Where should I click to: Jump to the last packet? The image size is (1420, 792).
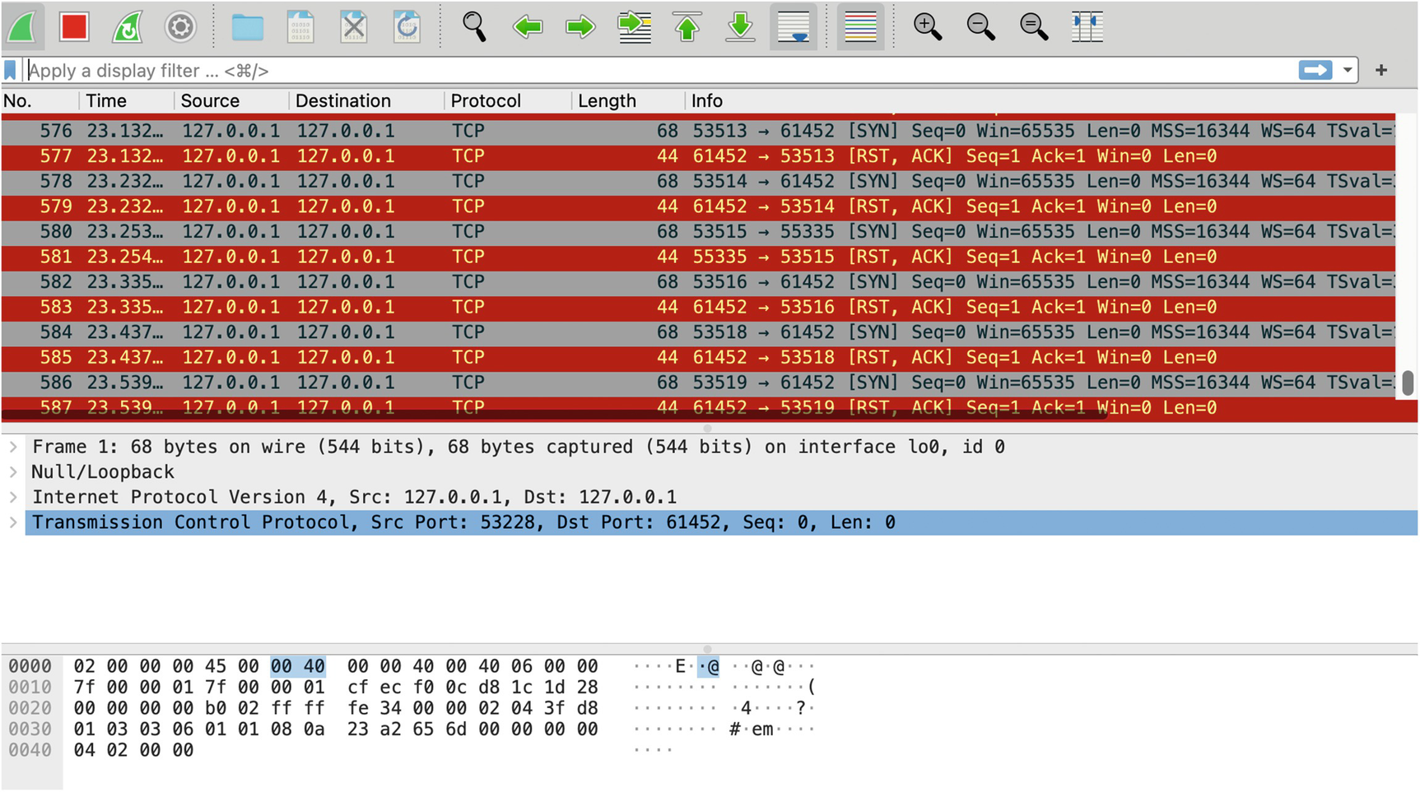pos(740,27)
